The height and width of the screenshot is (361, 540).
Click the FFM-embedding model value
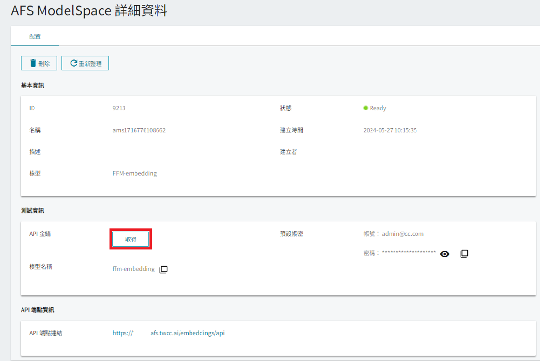(x=135, y=174)
